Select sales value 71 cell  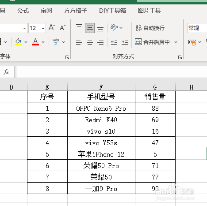pyautogui.click(x=155, y=165)
